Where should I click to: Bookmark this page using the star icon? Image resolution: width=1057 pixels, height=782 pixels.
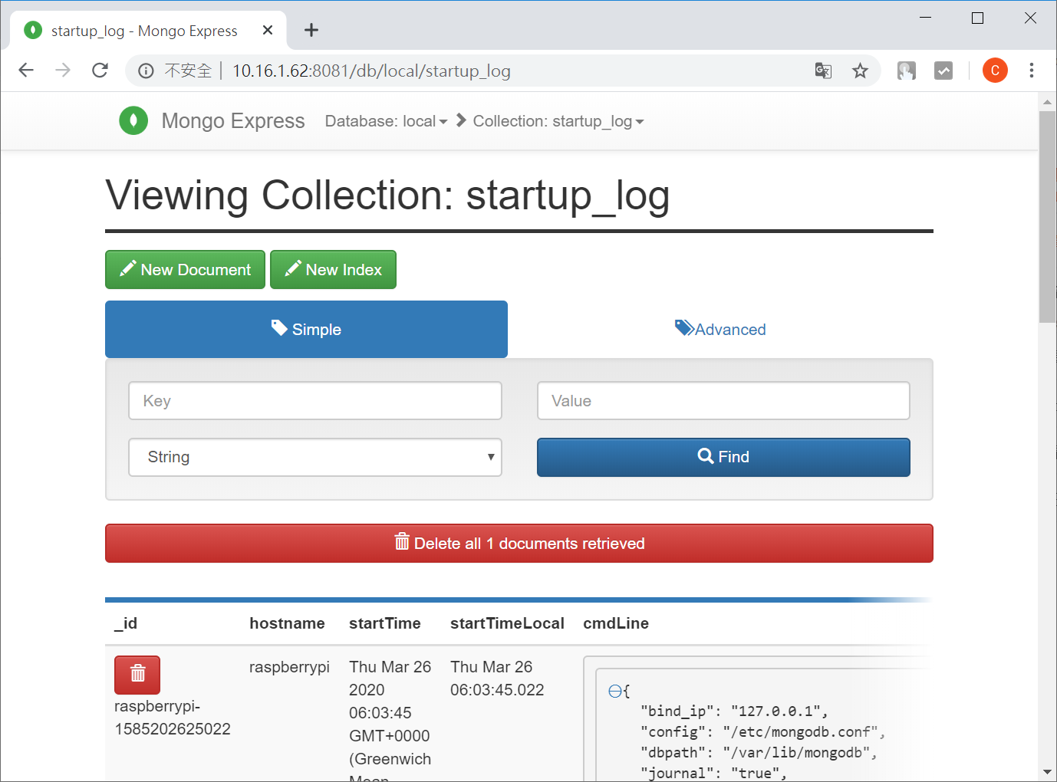(x=860, y=70)
